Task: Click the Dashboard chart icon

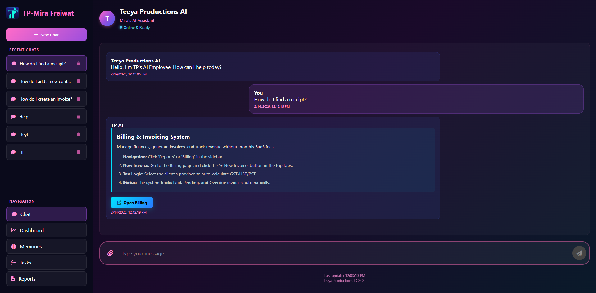Action: pos(13,230)
